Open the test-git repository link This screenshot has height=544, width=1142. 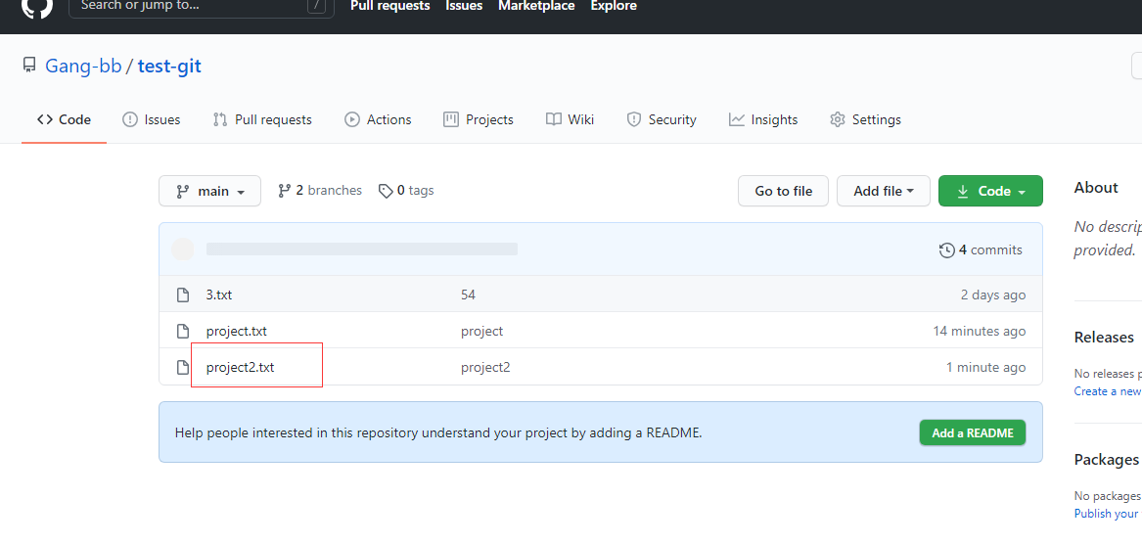(x=169, y=67)
